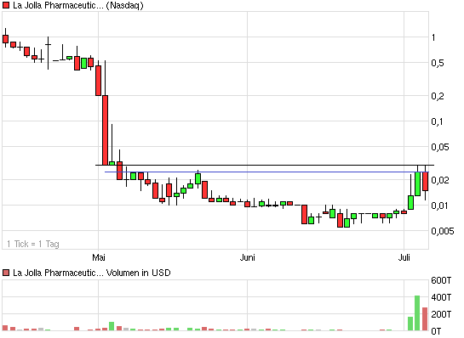Click the tall red volume bar in July

tap(425, 318)
